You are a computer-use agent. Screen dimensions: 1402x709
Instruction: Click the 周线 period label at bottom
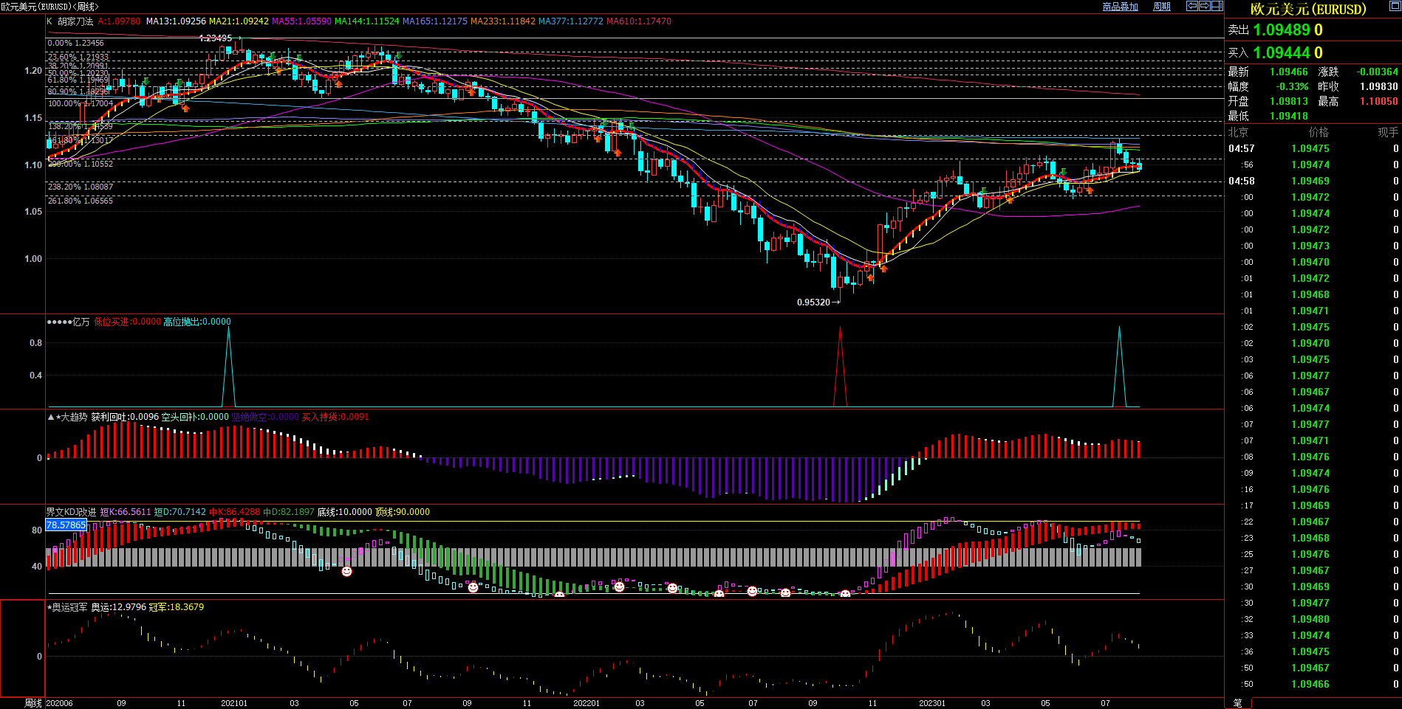tap(33, 703)
